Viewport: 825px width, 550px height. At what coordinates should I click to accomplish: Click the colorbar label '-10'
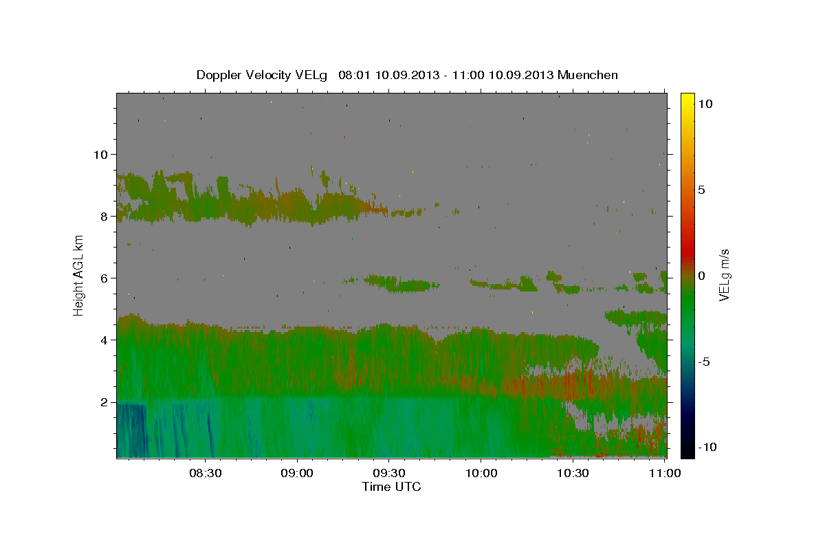707,448
